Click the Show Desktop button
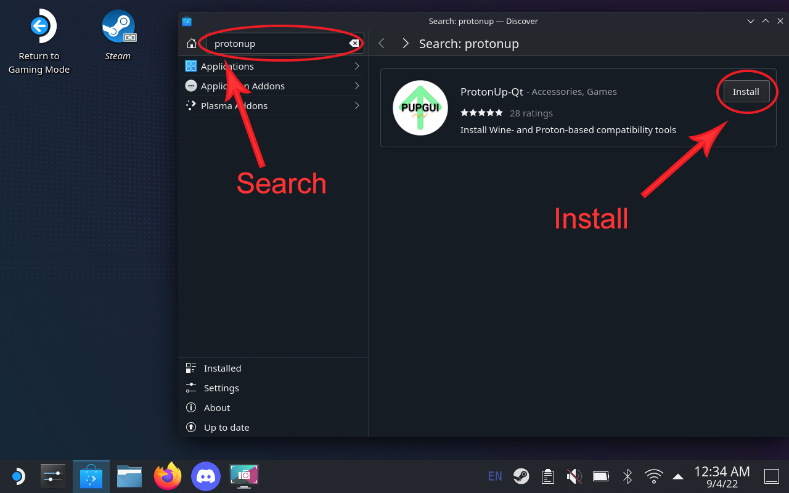The width and height of the screenshot is (789, 493). coord(772,476)
